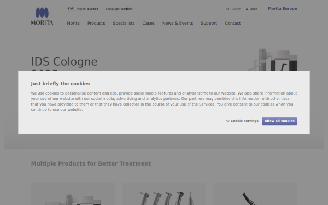Click the world map region icon
The image size is (328, 205).
(71, 9)
